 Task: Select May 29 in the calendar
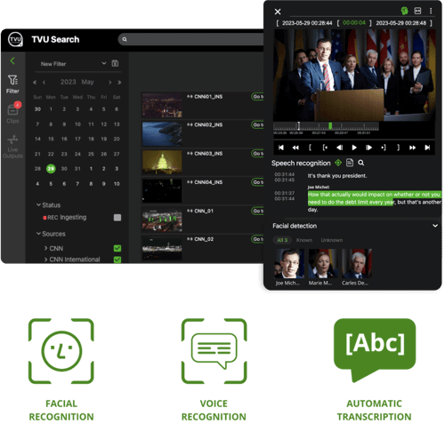51,169
